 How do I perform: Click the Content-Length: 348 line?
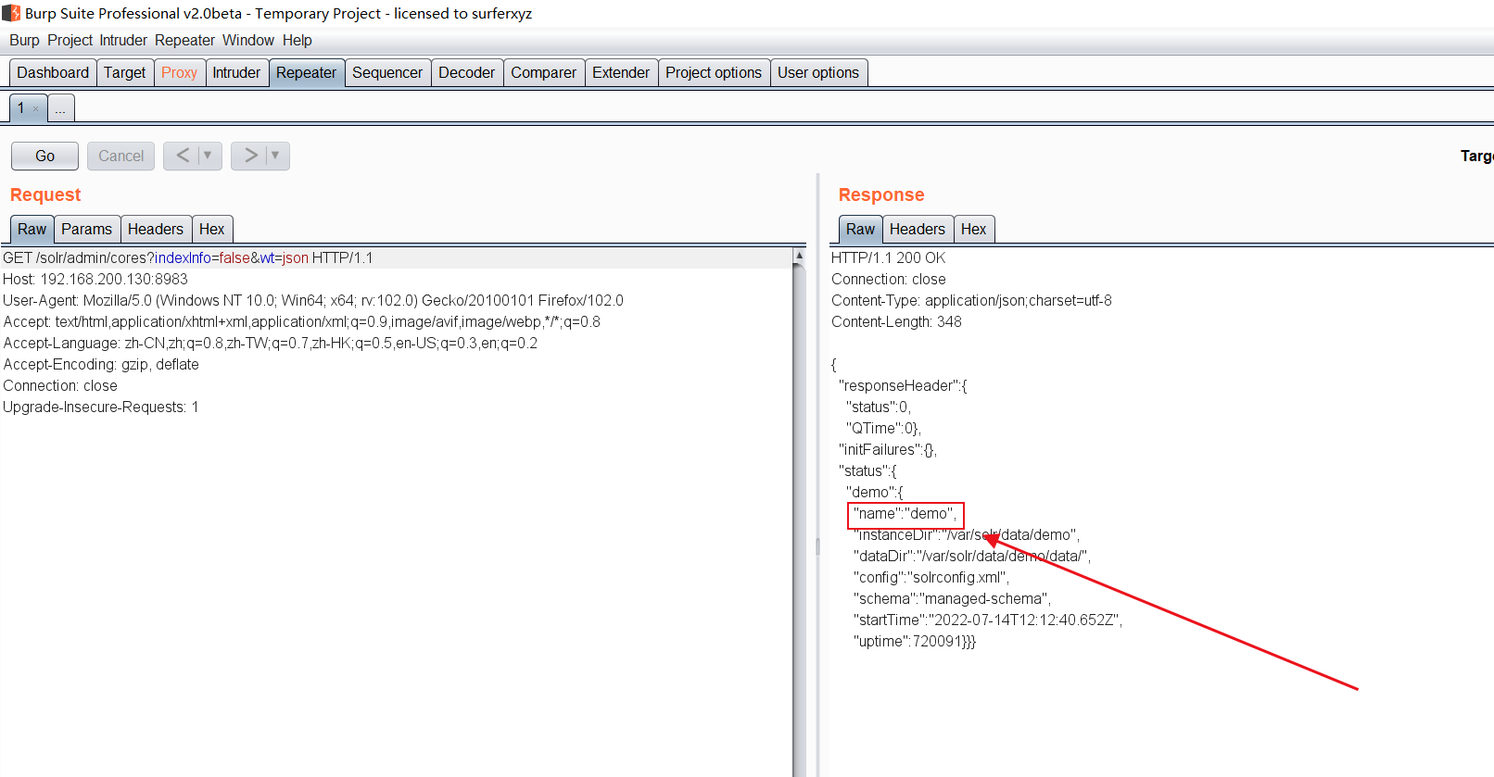pos(896,321)
